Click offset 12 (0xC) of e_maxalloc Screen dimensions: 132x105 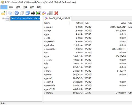(78, 49)
